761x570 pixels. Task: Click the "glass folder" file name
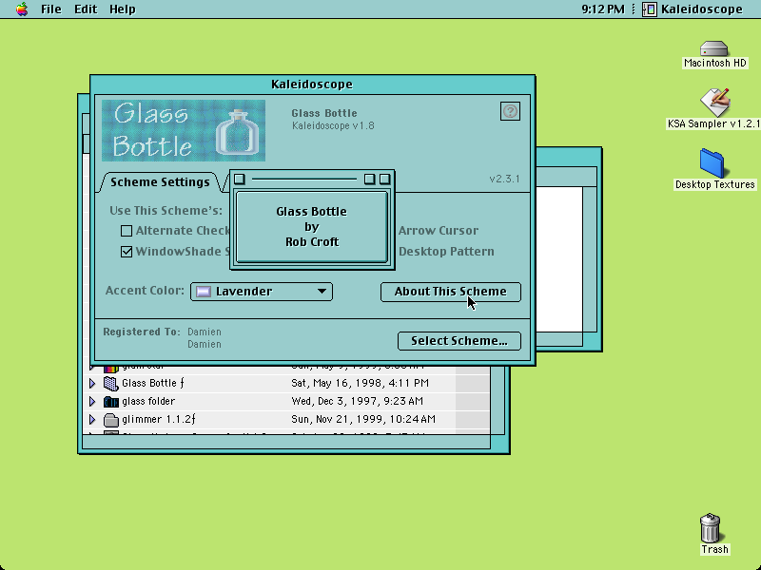(148, 401)
